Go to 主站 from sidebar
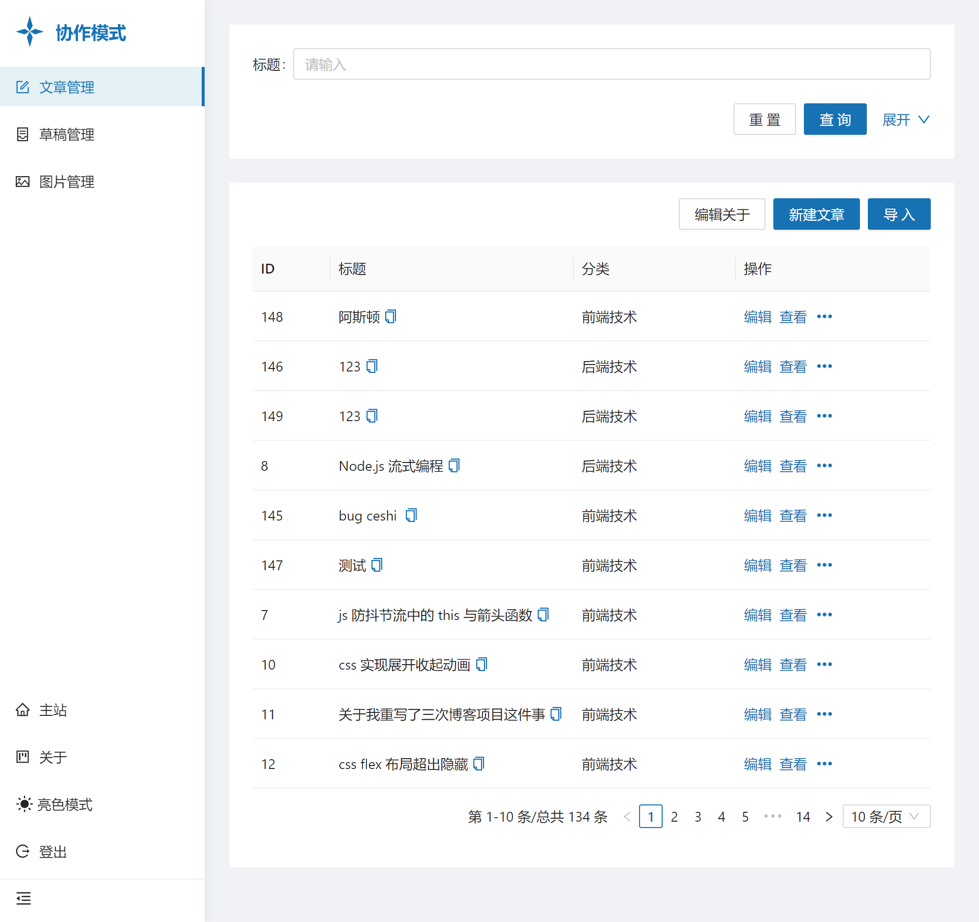This screenshot has width=979, height=922. click(102, 710)
